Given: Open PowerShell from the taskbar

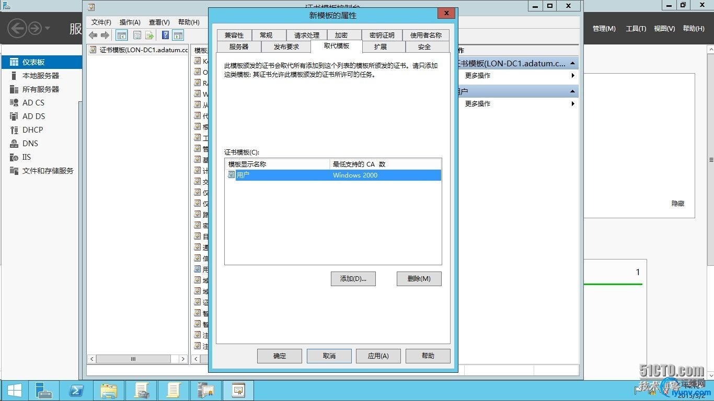Looking at the screenshot, I should tap(75, 391).
